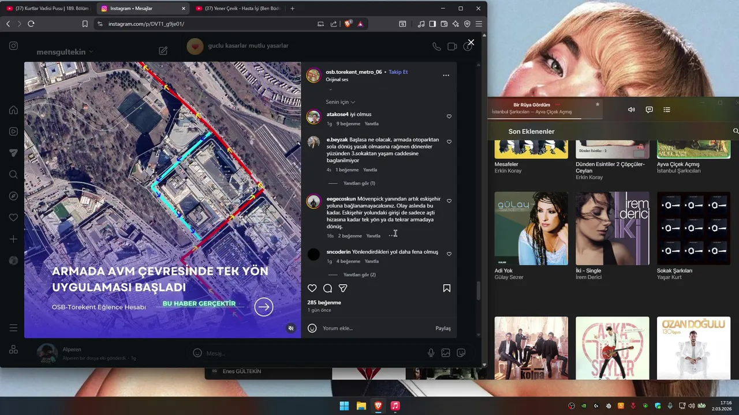Open Explore compass icon in sidebar
The height and width of the screenshot is (415, 739).
point(13,196)
